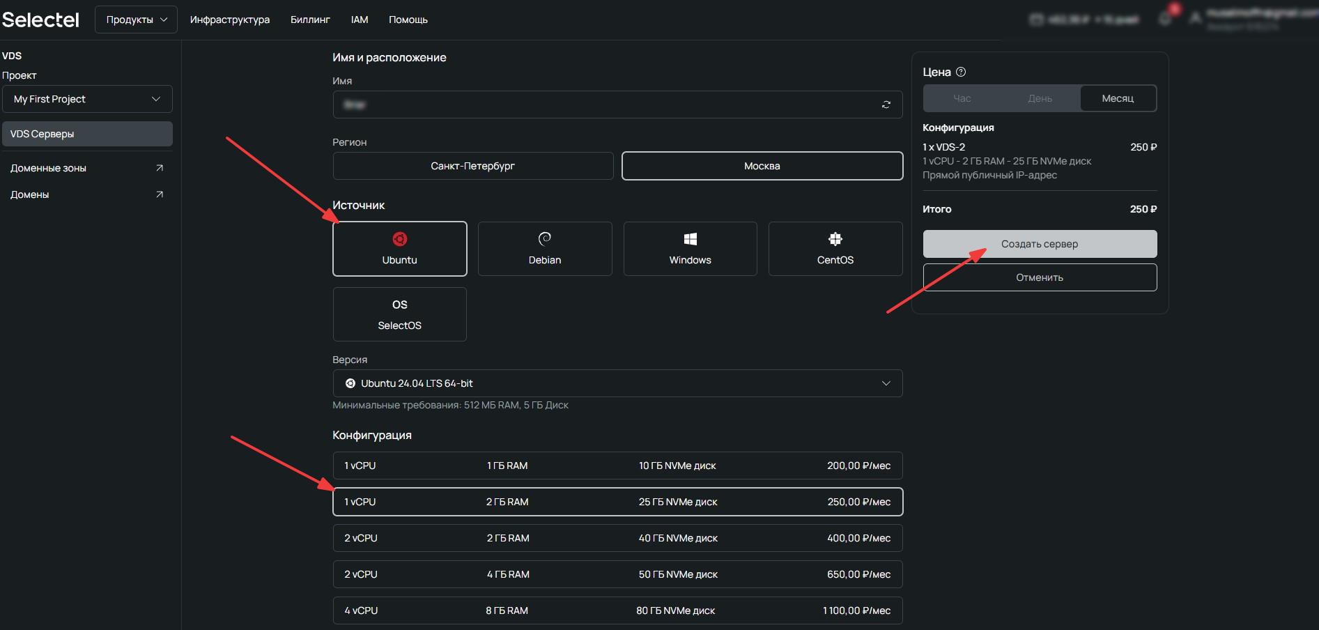
Task: Choose Debian as the source OS
Action: (545, 249)
